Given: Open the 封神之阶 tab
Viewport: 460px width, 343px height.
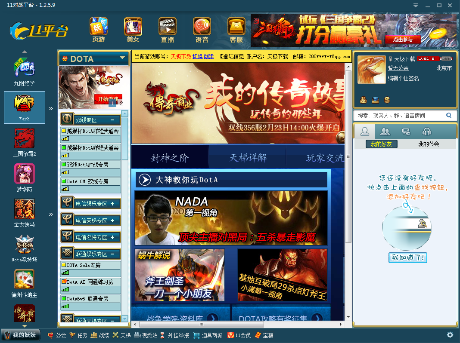Looking at the screenshot, I should 170,158.
